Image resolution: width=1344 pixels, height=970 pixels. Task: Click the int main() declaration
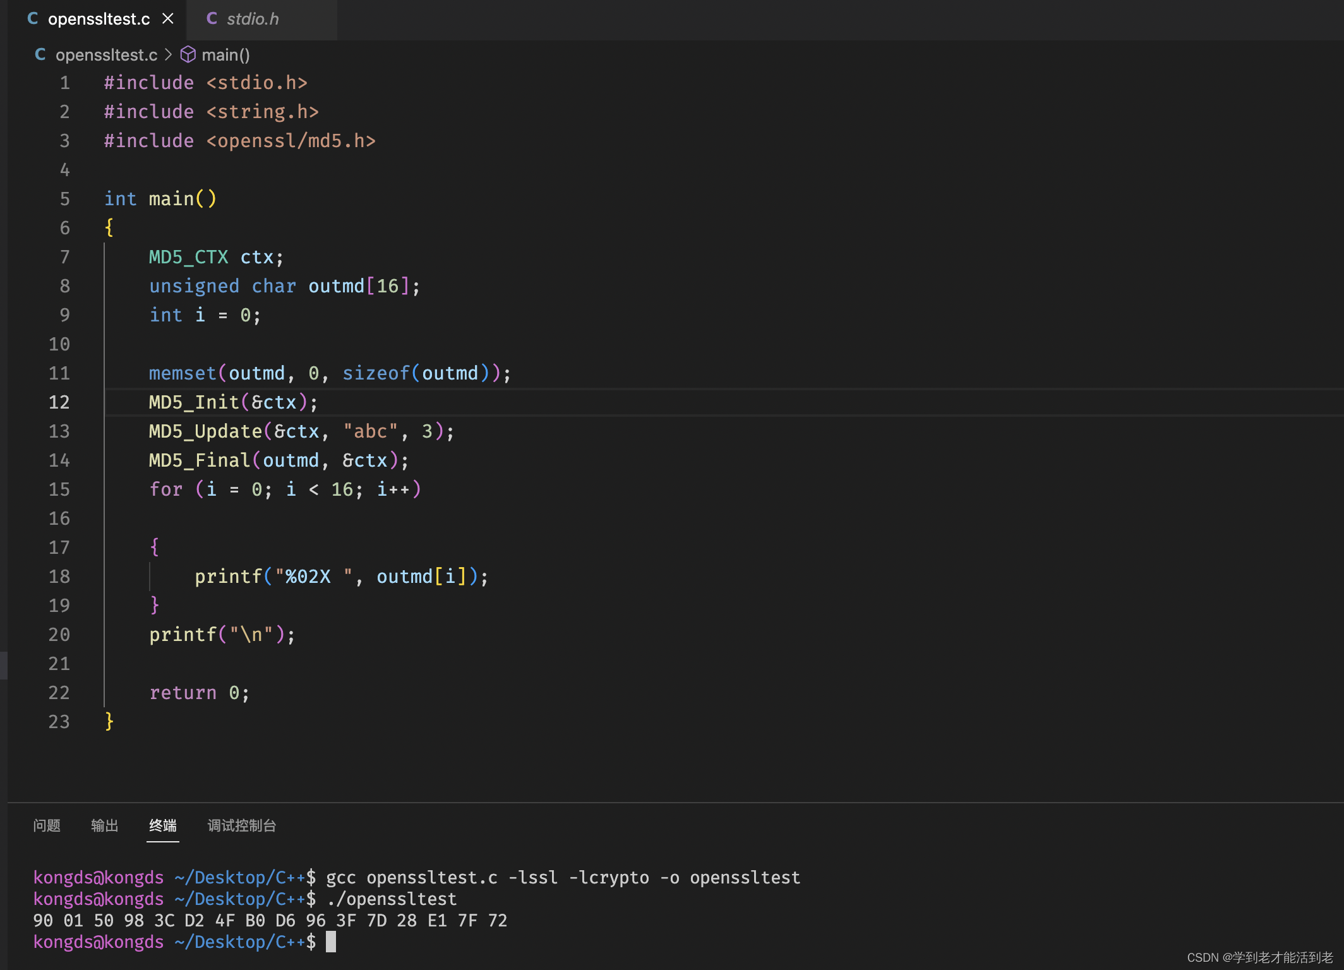(160, 199)
